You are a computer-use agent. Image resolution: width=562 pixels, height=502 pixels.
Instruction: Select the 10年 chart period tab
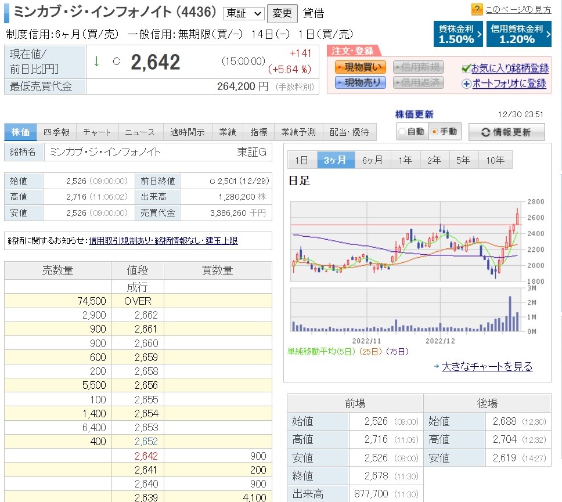pyautogui.click(x=495, y=160)
